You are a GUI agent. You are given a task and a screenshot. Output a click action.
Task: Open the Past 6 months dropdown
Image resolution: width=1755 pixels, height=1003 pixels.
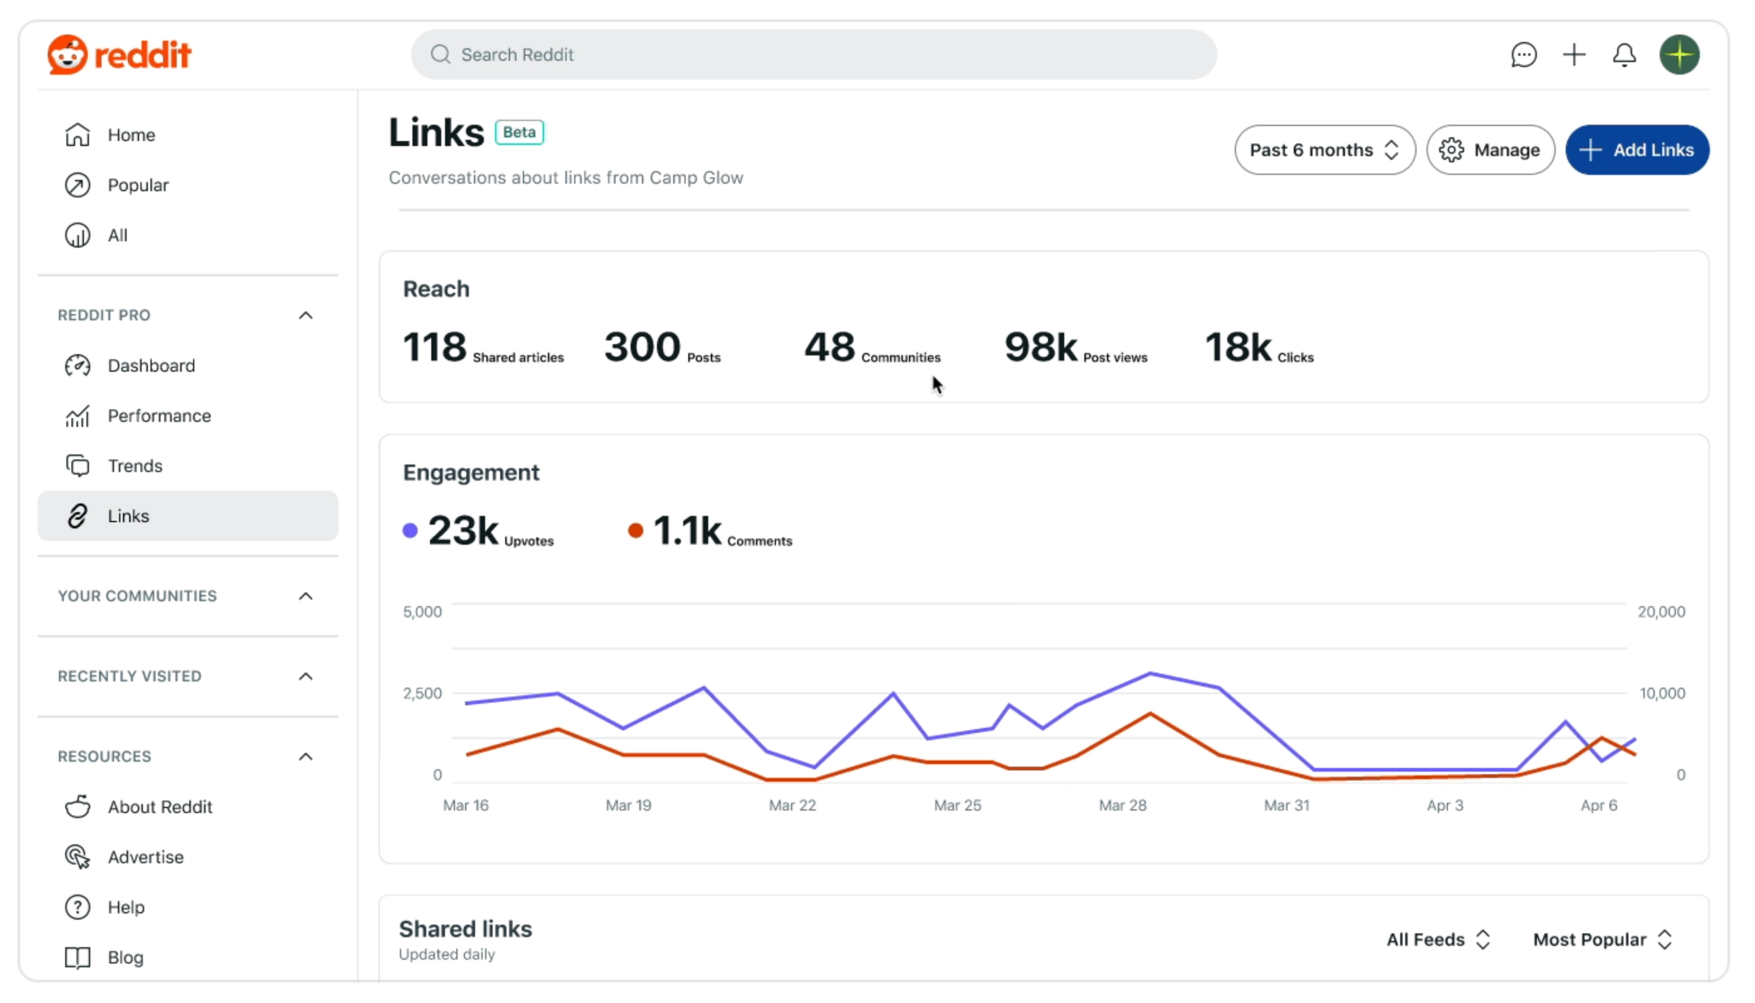click(x=1324, y=150)
